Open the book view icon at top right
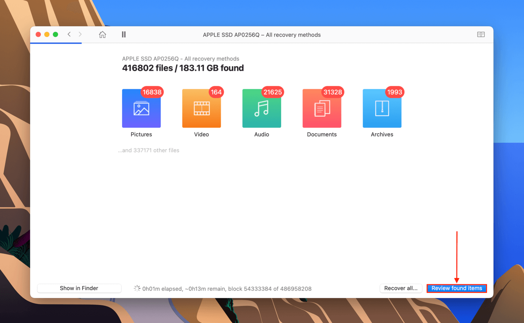Image resolution: width=524 pixels, height=323 pixels. point(481,34)
